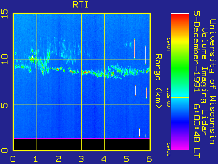Viewport: 218px width, 164px height.
Task: Click the range axis tick label 0
Action: point(4,151)
